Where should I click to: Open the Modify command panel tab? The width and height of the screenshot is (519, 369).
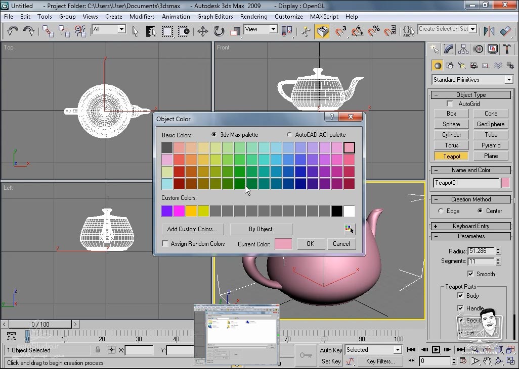(449, 49)
